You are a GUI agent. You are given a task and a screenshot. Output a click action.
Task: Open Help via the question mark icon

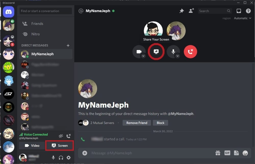(248, 11)
